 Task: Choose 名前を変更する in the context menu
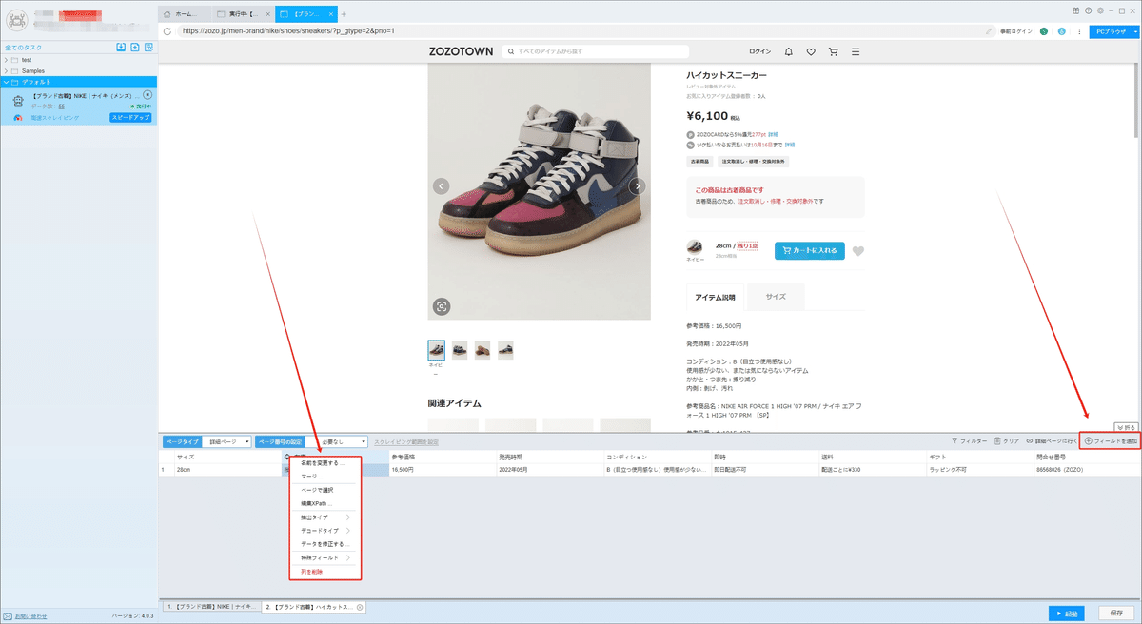[325, 462]
